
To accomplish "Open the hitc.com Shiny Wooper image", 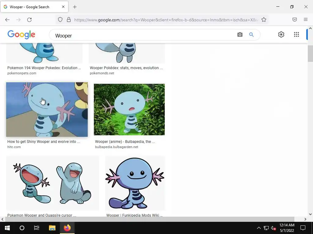I will 47,110.
